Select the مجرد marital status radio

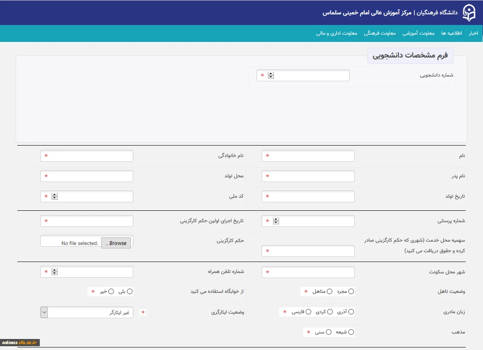point(351,291)
